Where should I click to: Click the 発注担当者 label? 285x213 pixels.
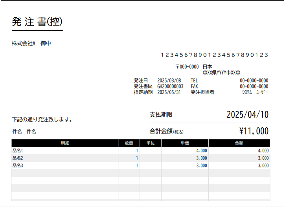[x=202, y=92]
